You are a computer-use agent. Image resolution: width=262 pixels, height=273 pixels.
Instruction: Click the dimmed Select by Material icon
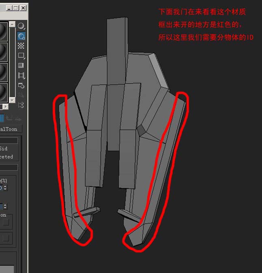click(21, 95)
